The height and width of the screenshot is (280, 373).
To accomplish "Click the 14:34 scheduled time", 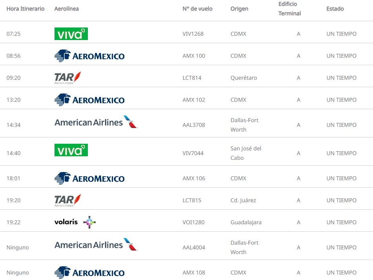I will [13, 125].
